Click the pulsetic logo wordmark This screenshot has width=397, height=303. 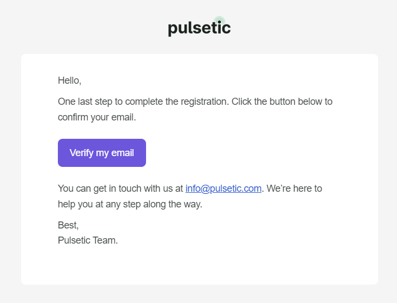[199, 28]
